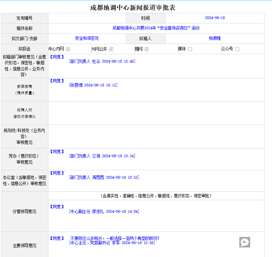
Task: Click 【同意】 in 新闻核稿 row
Action: tap(57, 81)
